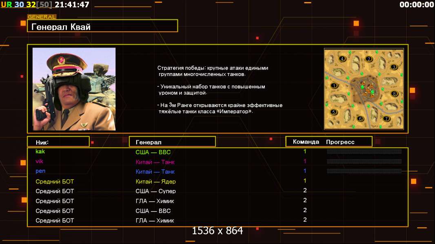Click team number 1 in vik row
Screen dimensions: 435x244
[304, 161]
